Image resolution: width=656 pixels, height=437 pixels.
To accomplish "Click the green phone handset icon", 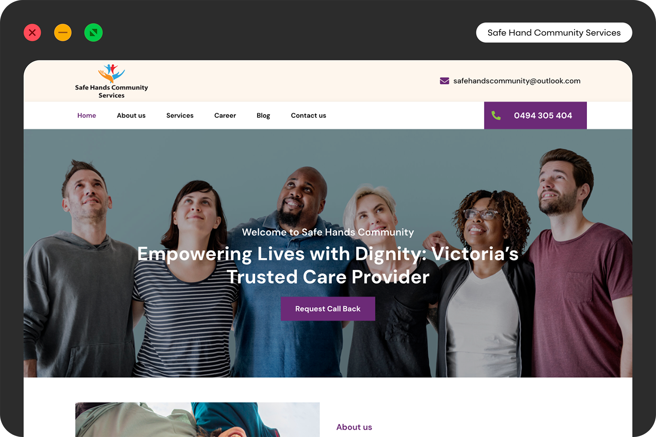I will point(496,115).
